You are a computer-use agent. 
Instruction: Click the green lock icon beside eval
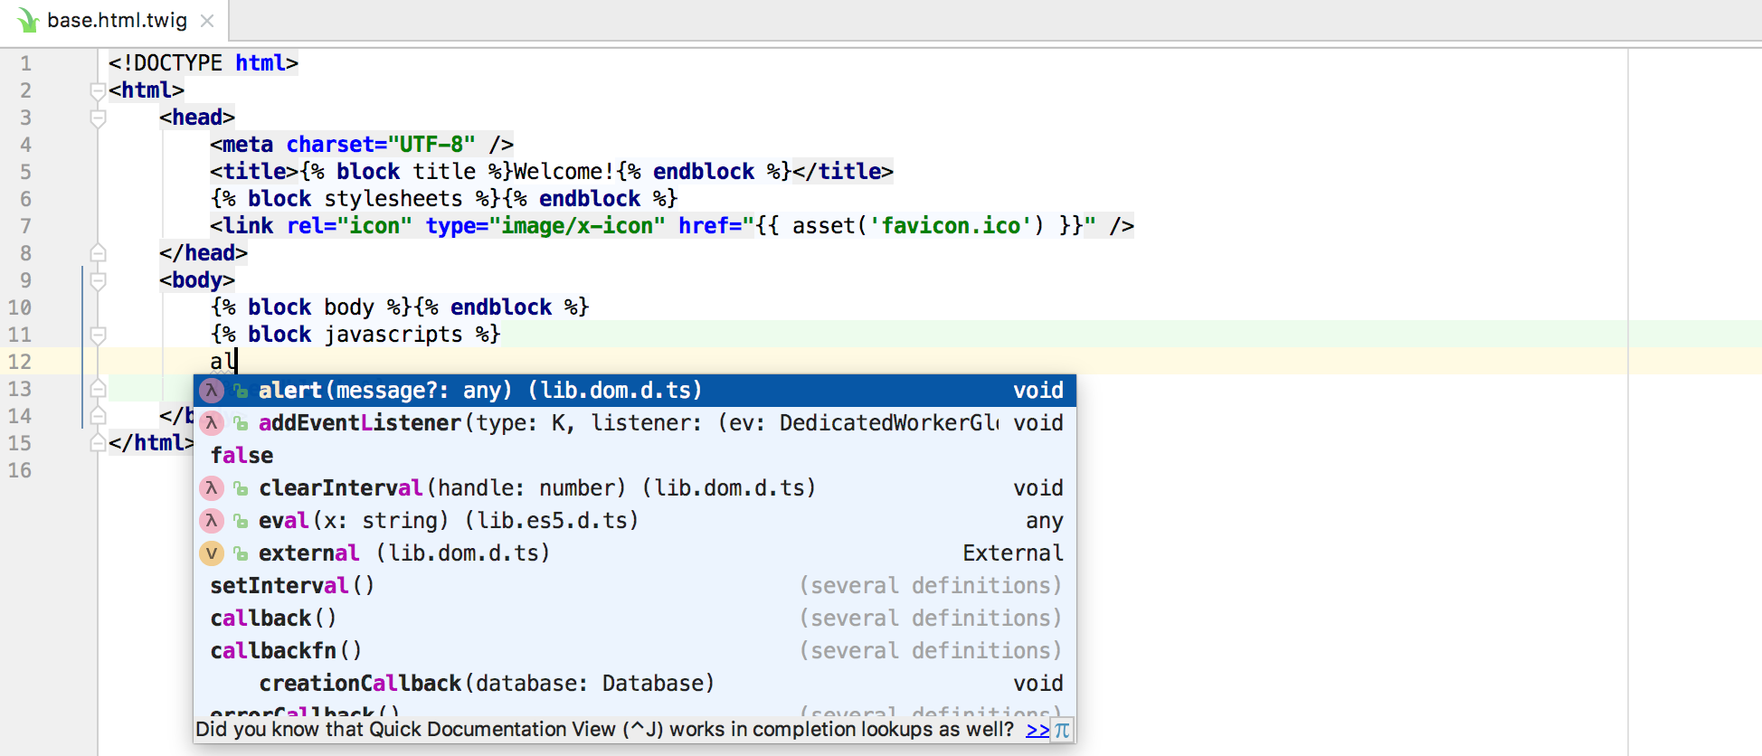click(241, 522)
